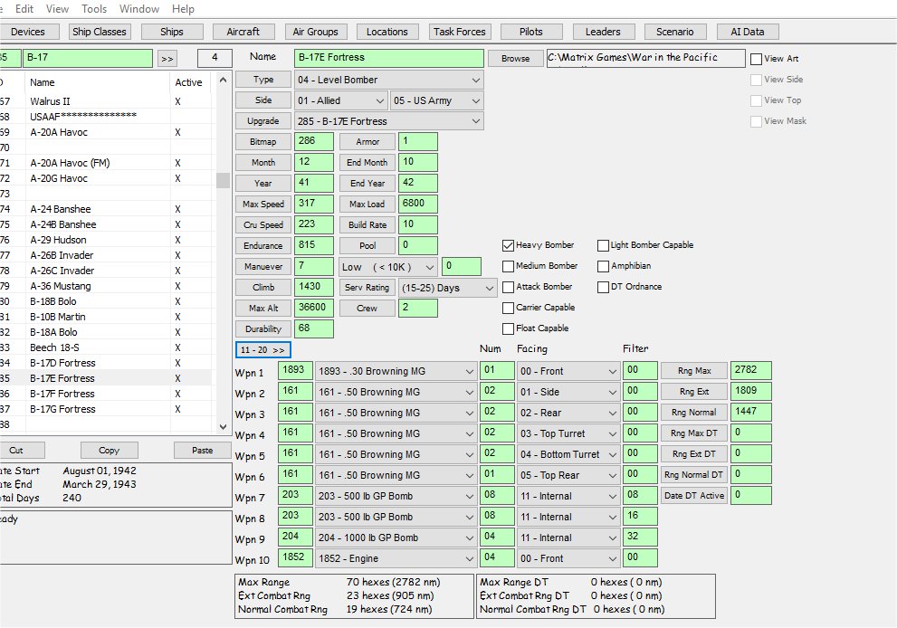The image size is (897, 628).
Task: Open Wpn 9 1000 lb GP Bomb dropdown
Action: point(396,538)
